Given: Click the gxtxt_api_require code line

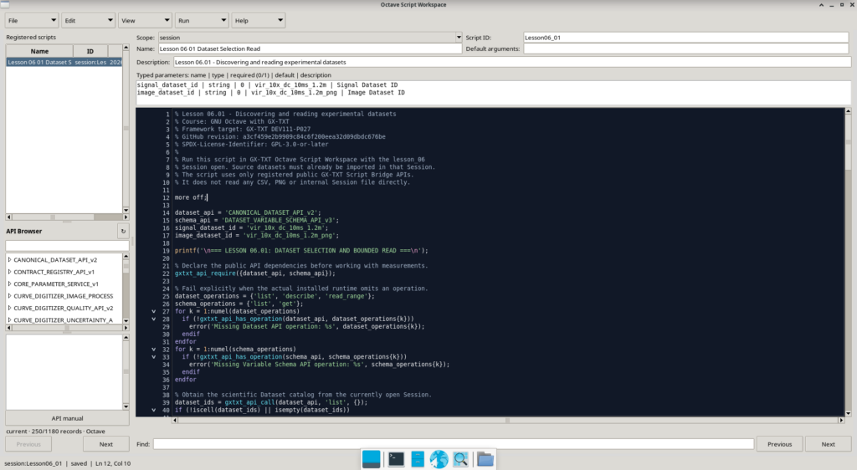Looking at the screenshot, I should pyautogui.click(x=254, y=273).
